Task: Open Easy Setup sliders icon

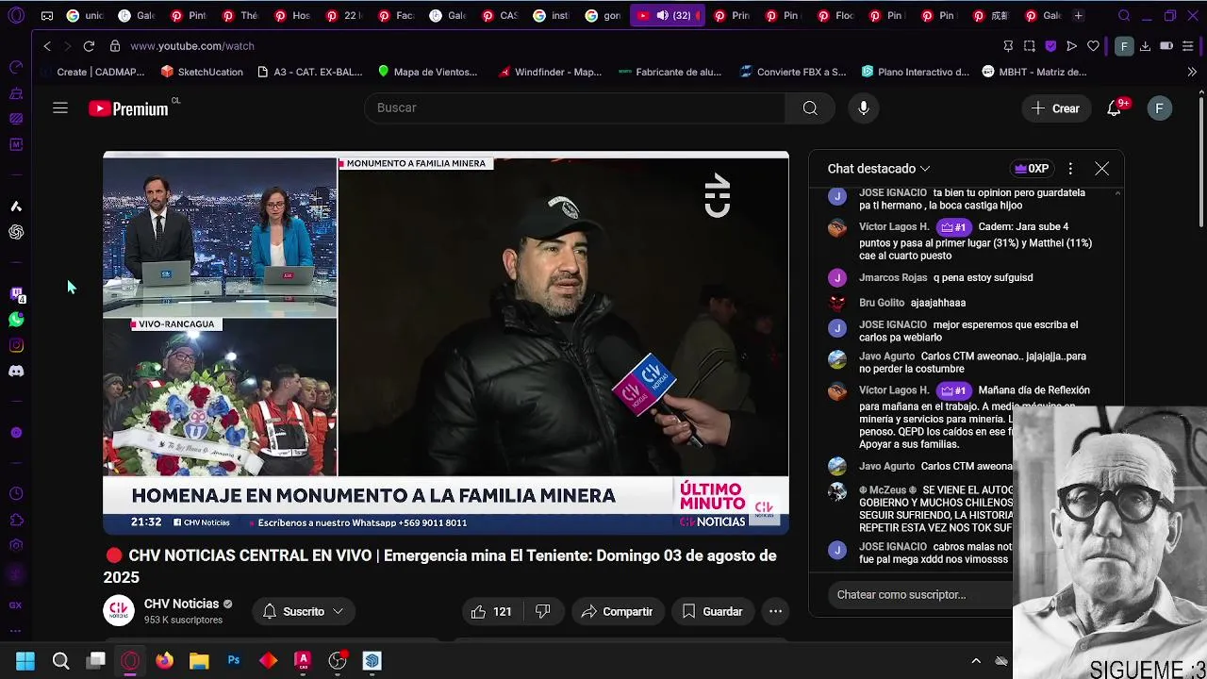Action: 1187,45
